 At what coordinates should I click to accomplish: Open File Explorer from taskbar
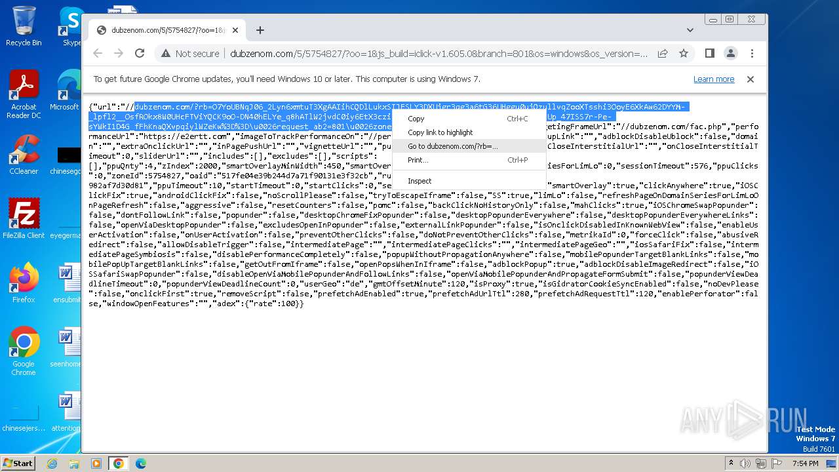[74, 463]
